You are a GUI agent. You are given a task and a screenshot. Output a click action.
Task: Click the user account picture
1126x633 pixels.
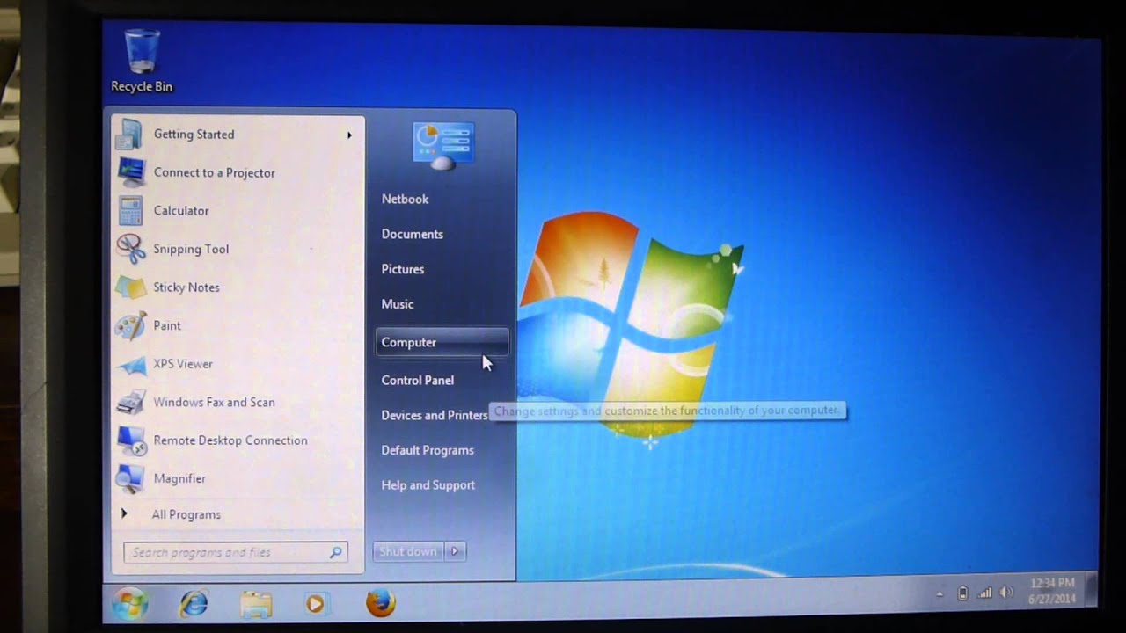tap(443, 145)
